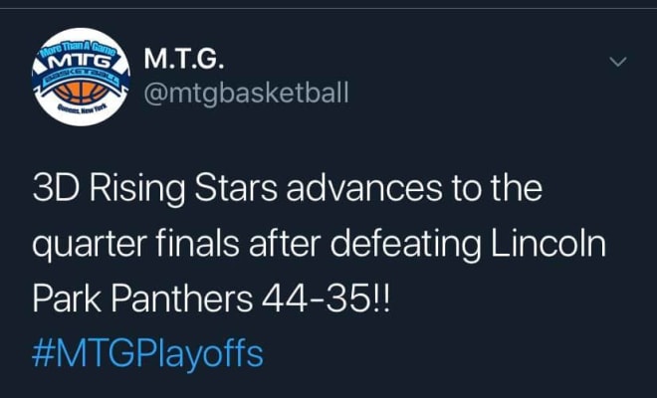Click the words Lincoln at line end
Screen dimensions: 657x398
548,244
